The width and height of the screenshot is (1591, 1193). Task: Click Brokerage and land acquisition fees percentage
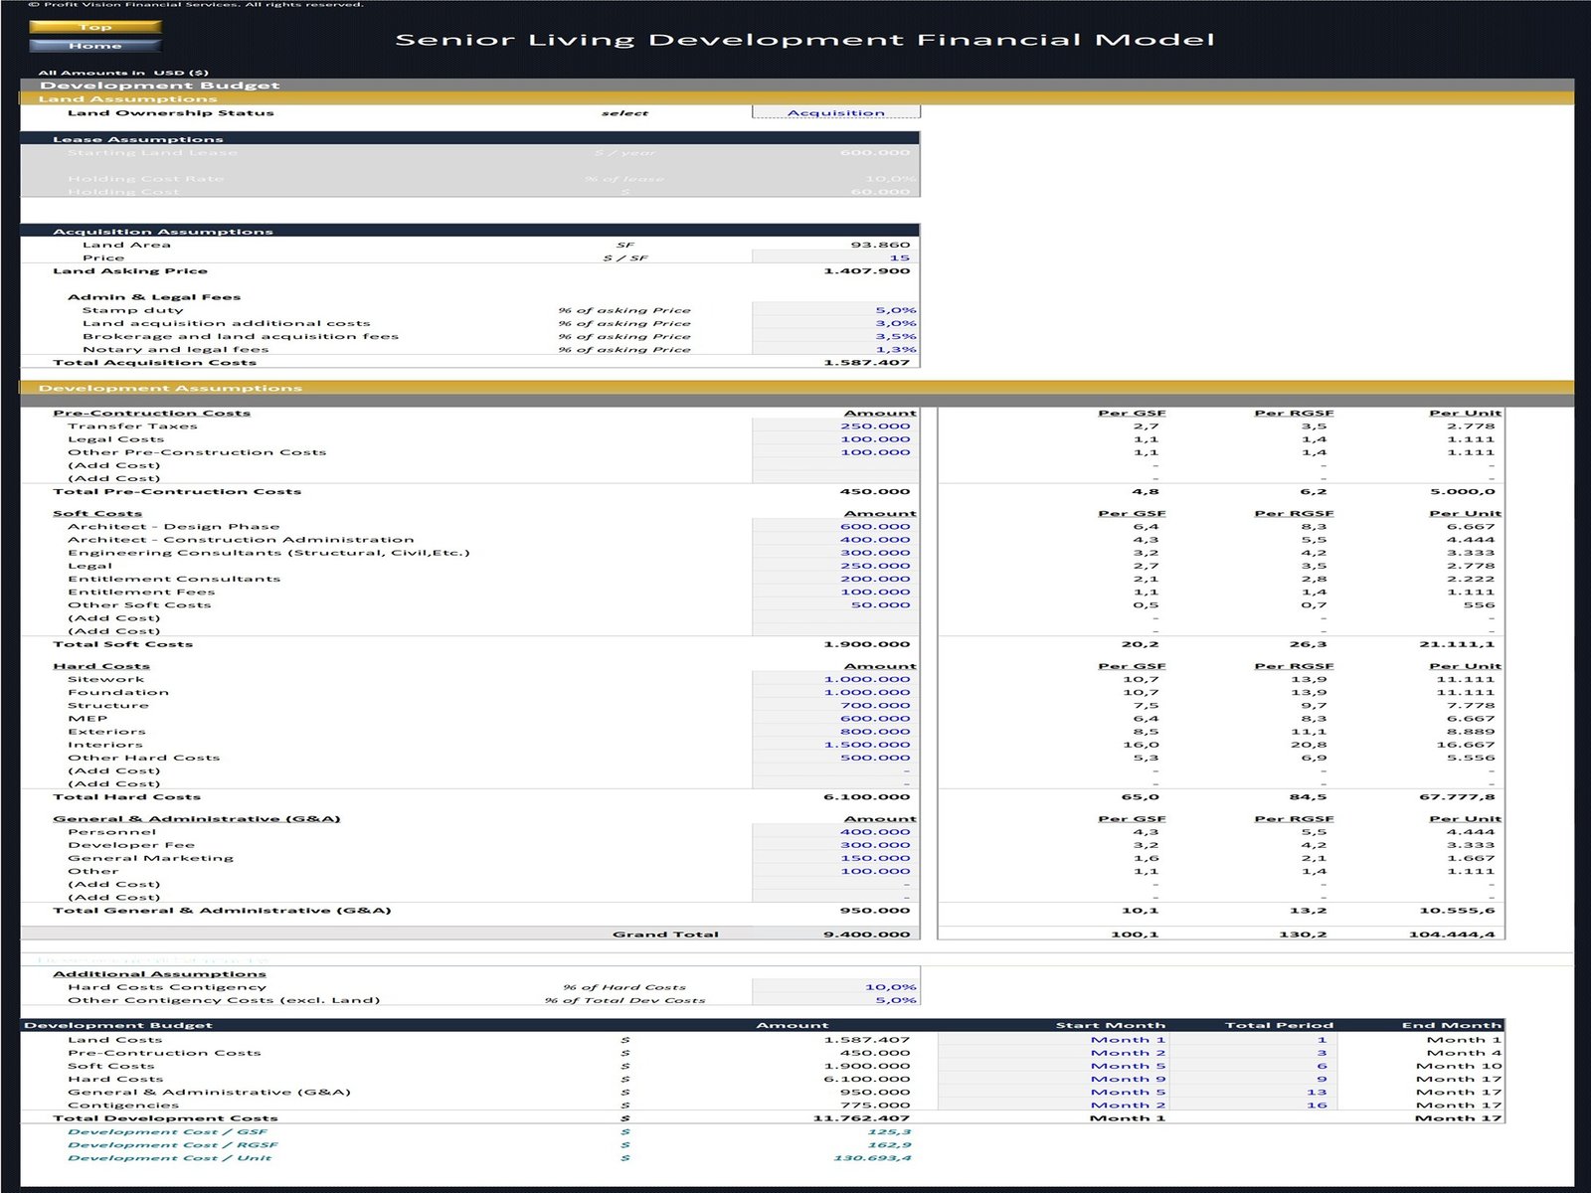point(835,336)
